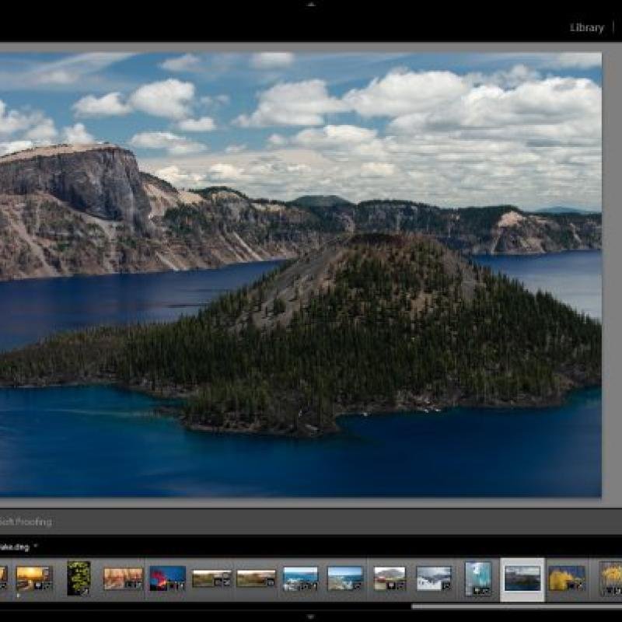Toggle the Soft Proofing option
The width and height of the screenshot is (622, 622).
pos(26,522)
